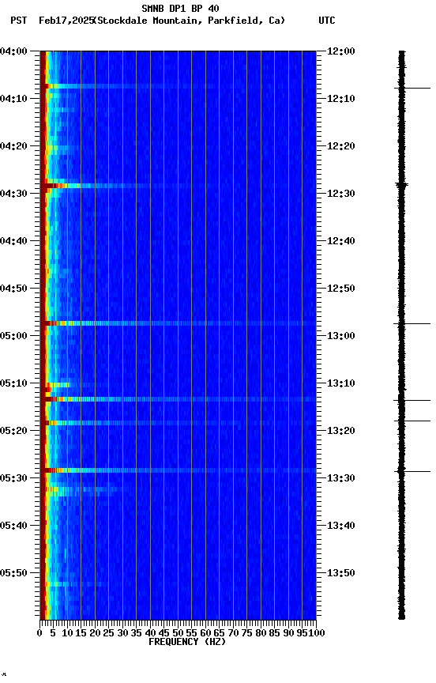Click the PST timezone label
This screenshot has width=436, height=683.
pos(19,21)
